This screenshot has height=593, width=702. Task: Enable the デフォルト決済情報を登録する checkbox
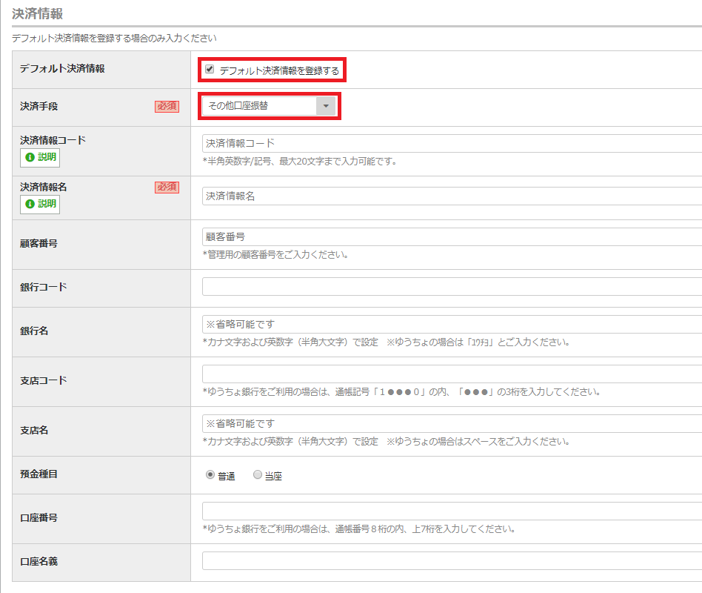(x=210, y=70)
